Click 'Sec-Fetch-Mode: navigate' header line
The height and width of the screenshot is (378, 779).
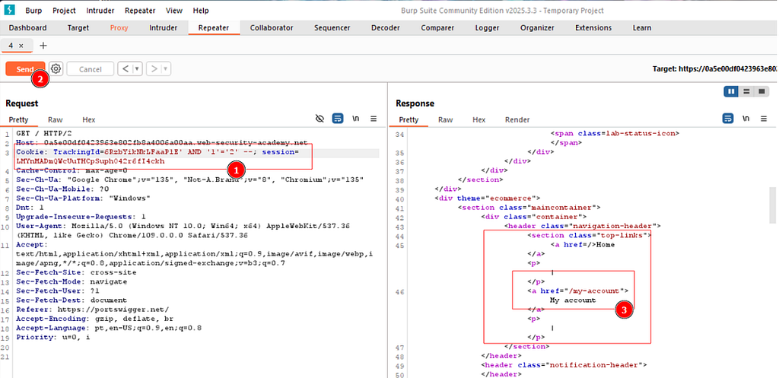[x=72, y=281]
